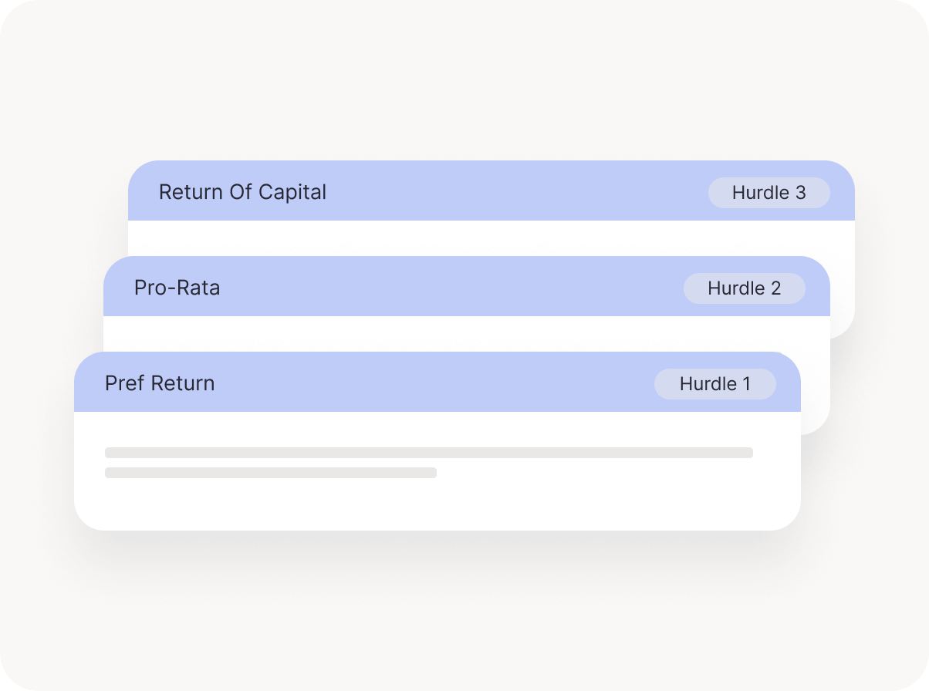The image size is (929, 691).
Task: Open the Hurdle 1 badge
Action: coord(714,384)
